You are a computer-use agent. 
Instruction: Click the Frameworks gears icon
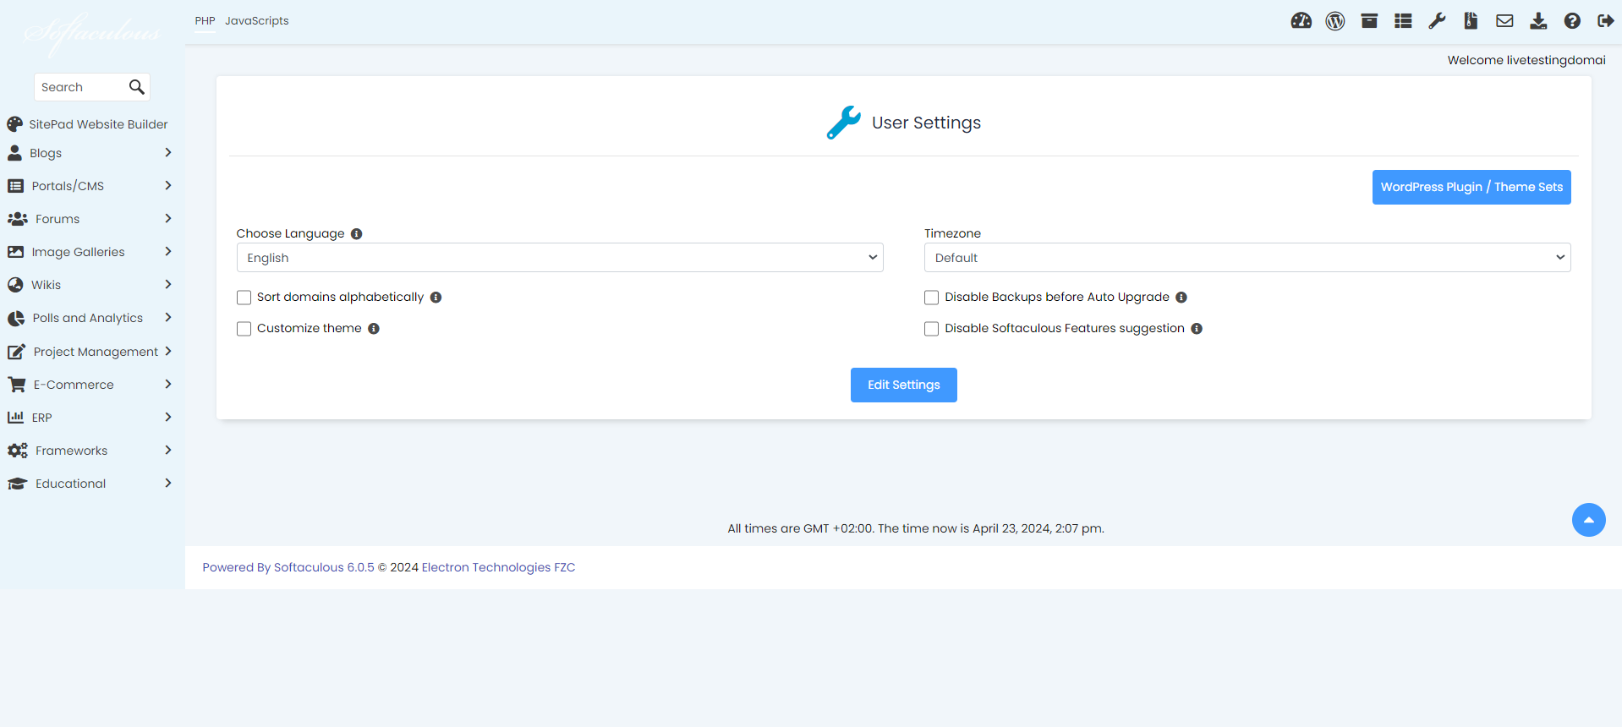tap(17, 451)
